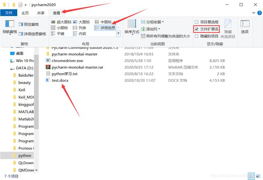
Task: Click the 选项 options icon
Action: [245, 26]
